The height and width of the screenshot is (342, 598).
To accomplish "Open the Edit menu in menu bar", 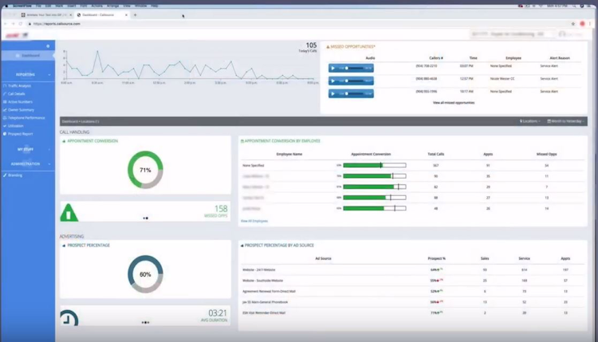I will [48, 6].
